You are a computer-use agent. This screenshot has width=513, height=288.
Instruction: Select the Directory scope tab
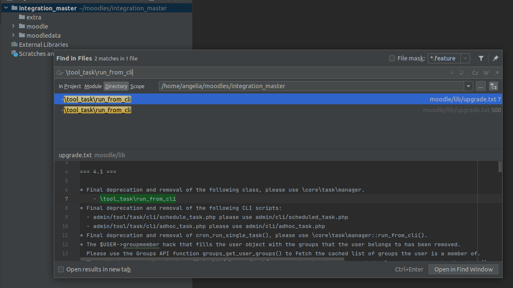pos(116,86)
